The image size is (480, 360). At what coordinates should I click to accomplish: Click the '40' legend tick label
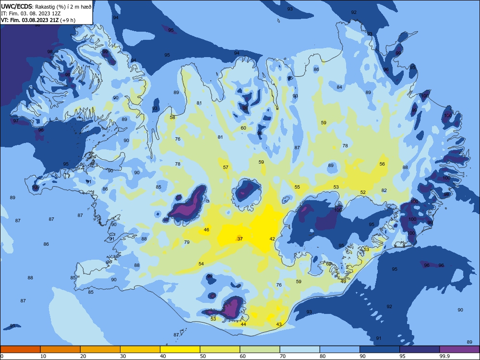(163, 356)
